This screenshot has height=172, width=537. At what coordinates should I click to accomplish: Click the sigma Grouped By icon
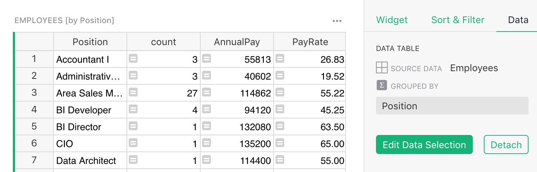pos(382,85)
